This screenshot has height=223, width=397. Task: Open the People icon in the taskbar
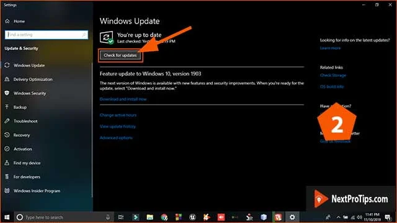coord(328,217)
